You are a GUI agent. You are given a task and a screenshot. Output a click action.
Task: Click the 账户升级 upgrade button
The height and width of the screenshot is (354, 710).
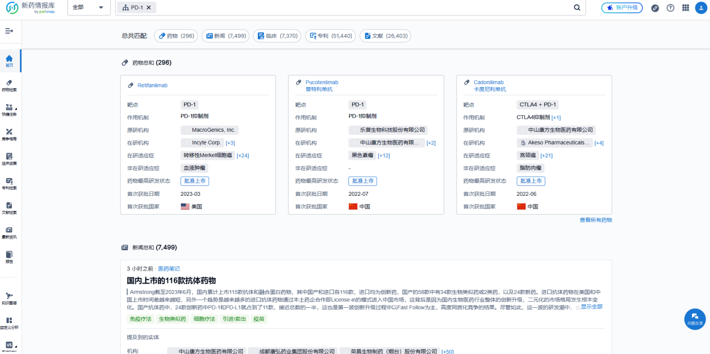coord(622,8)
